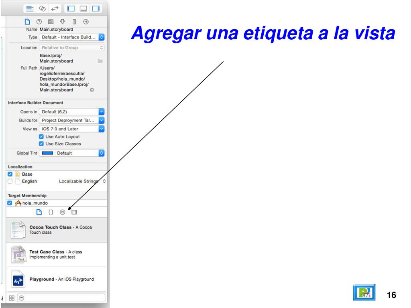
Task: Open the Location Relative to Group dropdown
Action: (x=72, y=48)
